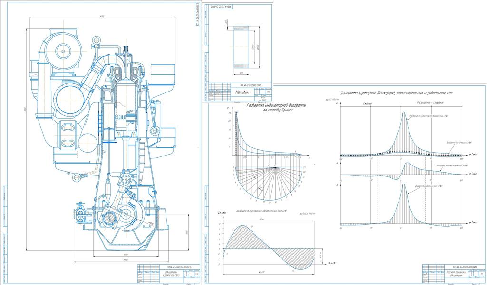The image size is (487, 285).
Task: Select the drawing number "КП.44.26.05.06.008.ИД" in the dynamics title block
Action: [x=465, y=267]
